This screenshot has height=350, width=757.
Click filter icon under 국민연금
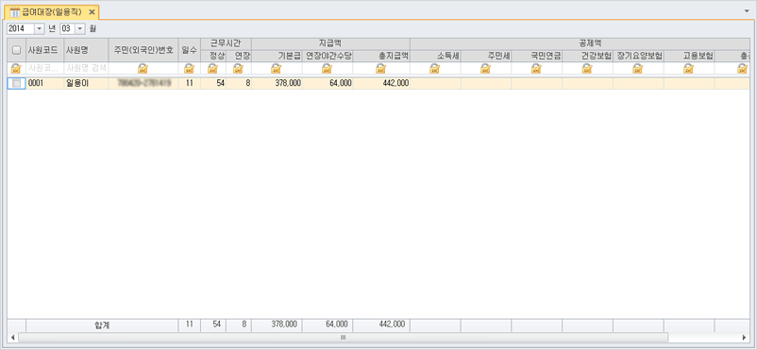pyautogui.click(x=536, y=68)
